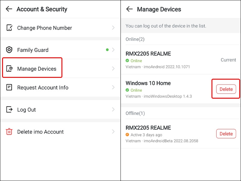Image resolution: width=241 pixels, height=181 pixels.
Task: Select the Family Guard menu entry
Action: pyautogui.click(x=60, y=50)
